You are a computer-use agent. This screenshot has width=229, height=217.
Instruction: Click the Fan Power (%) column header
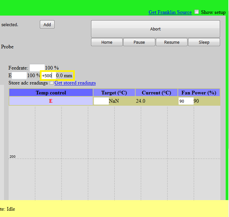pos(199,93)
